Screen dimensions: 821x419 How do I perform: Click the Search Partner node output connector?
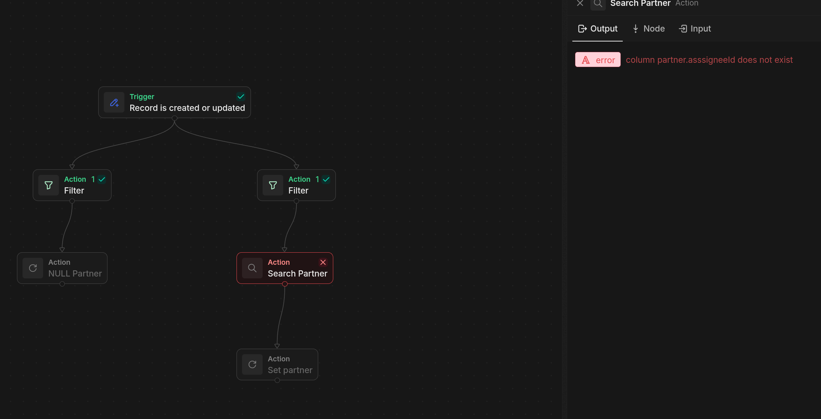[285, 284]
